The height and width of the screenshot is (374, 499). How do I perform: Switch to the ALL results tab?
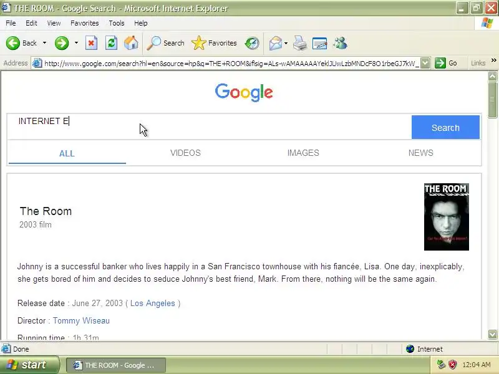click(x=67, y=153)
